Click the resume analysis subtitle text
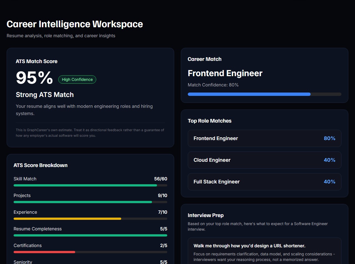This screenshot has width=355, height=264. coord(61,36)
